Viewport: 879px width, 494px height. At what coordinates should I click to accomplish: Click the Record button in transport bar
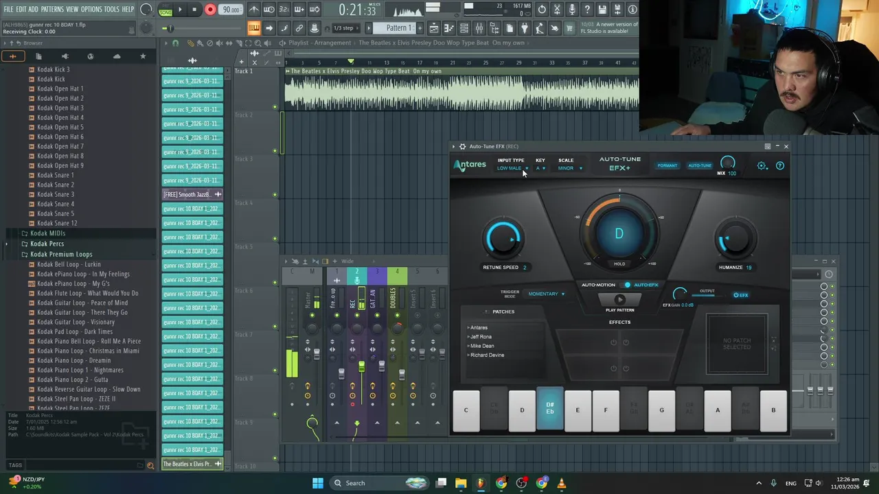(x=210, y=10)
